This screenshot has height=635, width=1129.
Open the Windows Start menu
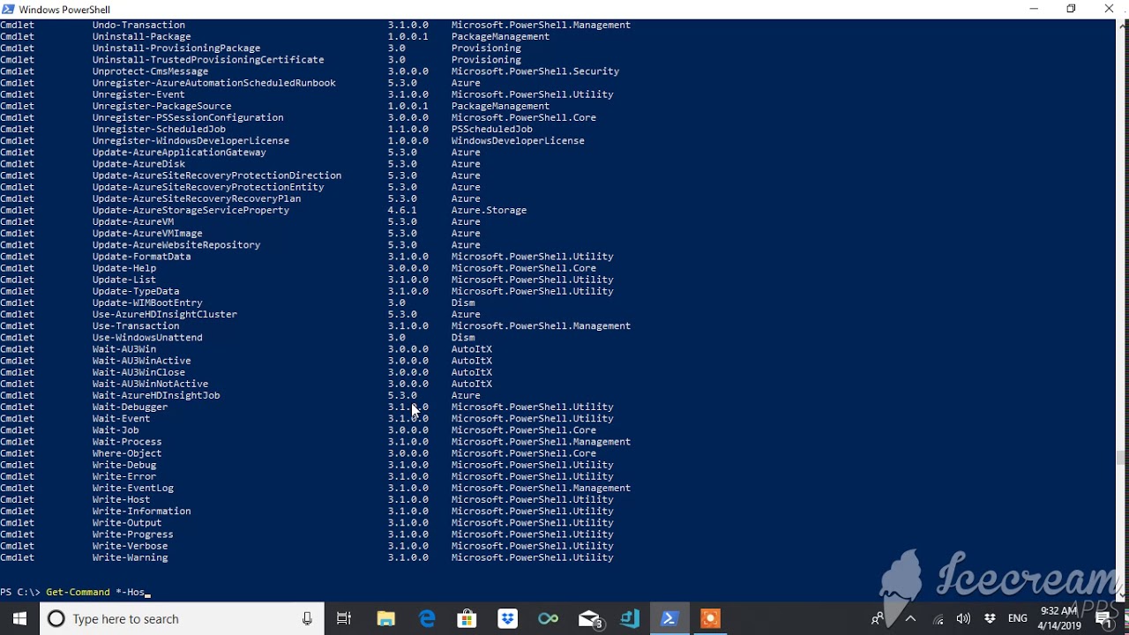[19, 619]
